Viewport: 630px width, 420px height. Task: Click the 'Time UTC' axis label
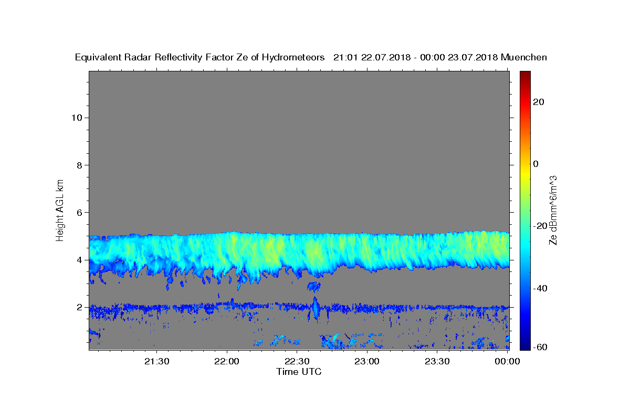[299, 372]
